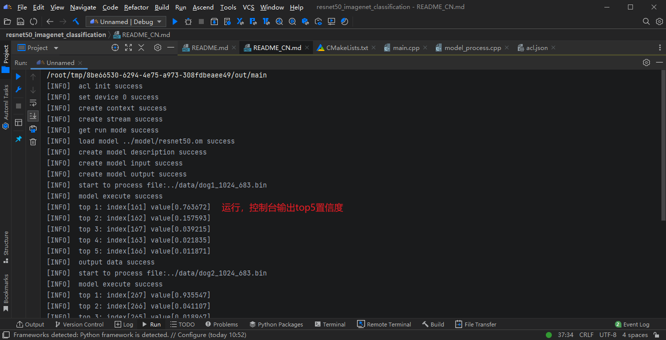
Task: Open Automl Tasks side panel
Action: (6, 107)
